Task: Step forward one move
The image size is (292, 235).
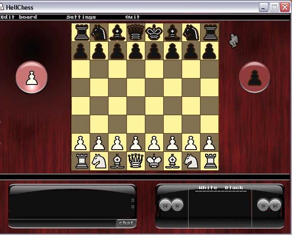Action: pos(263,205)
